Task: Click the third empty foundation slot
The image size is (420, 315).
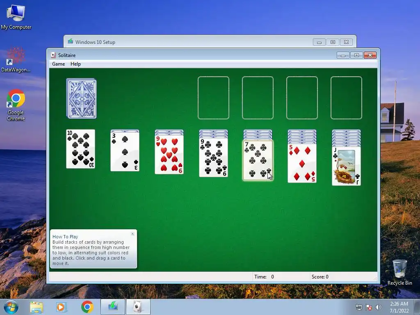Action: [x=302, y=98]
